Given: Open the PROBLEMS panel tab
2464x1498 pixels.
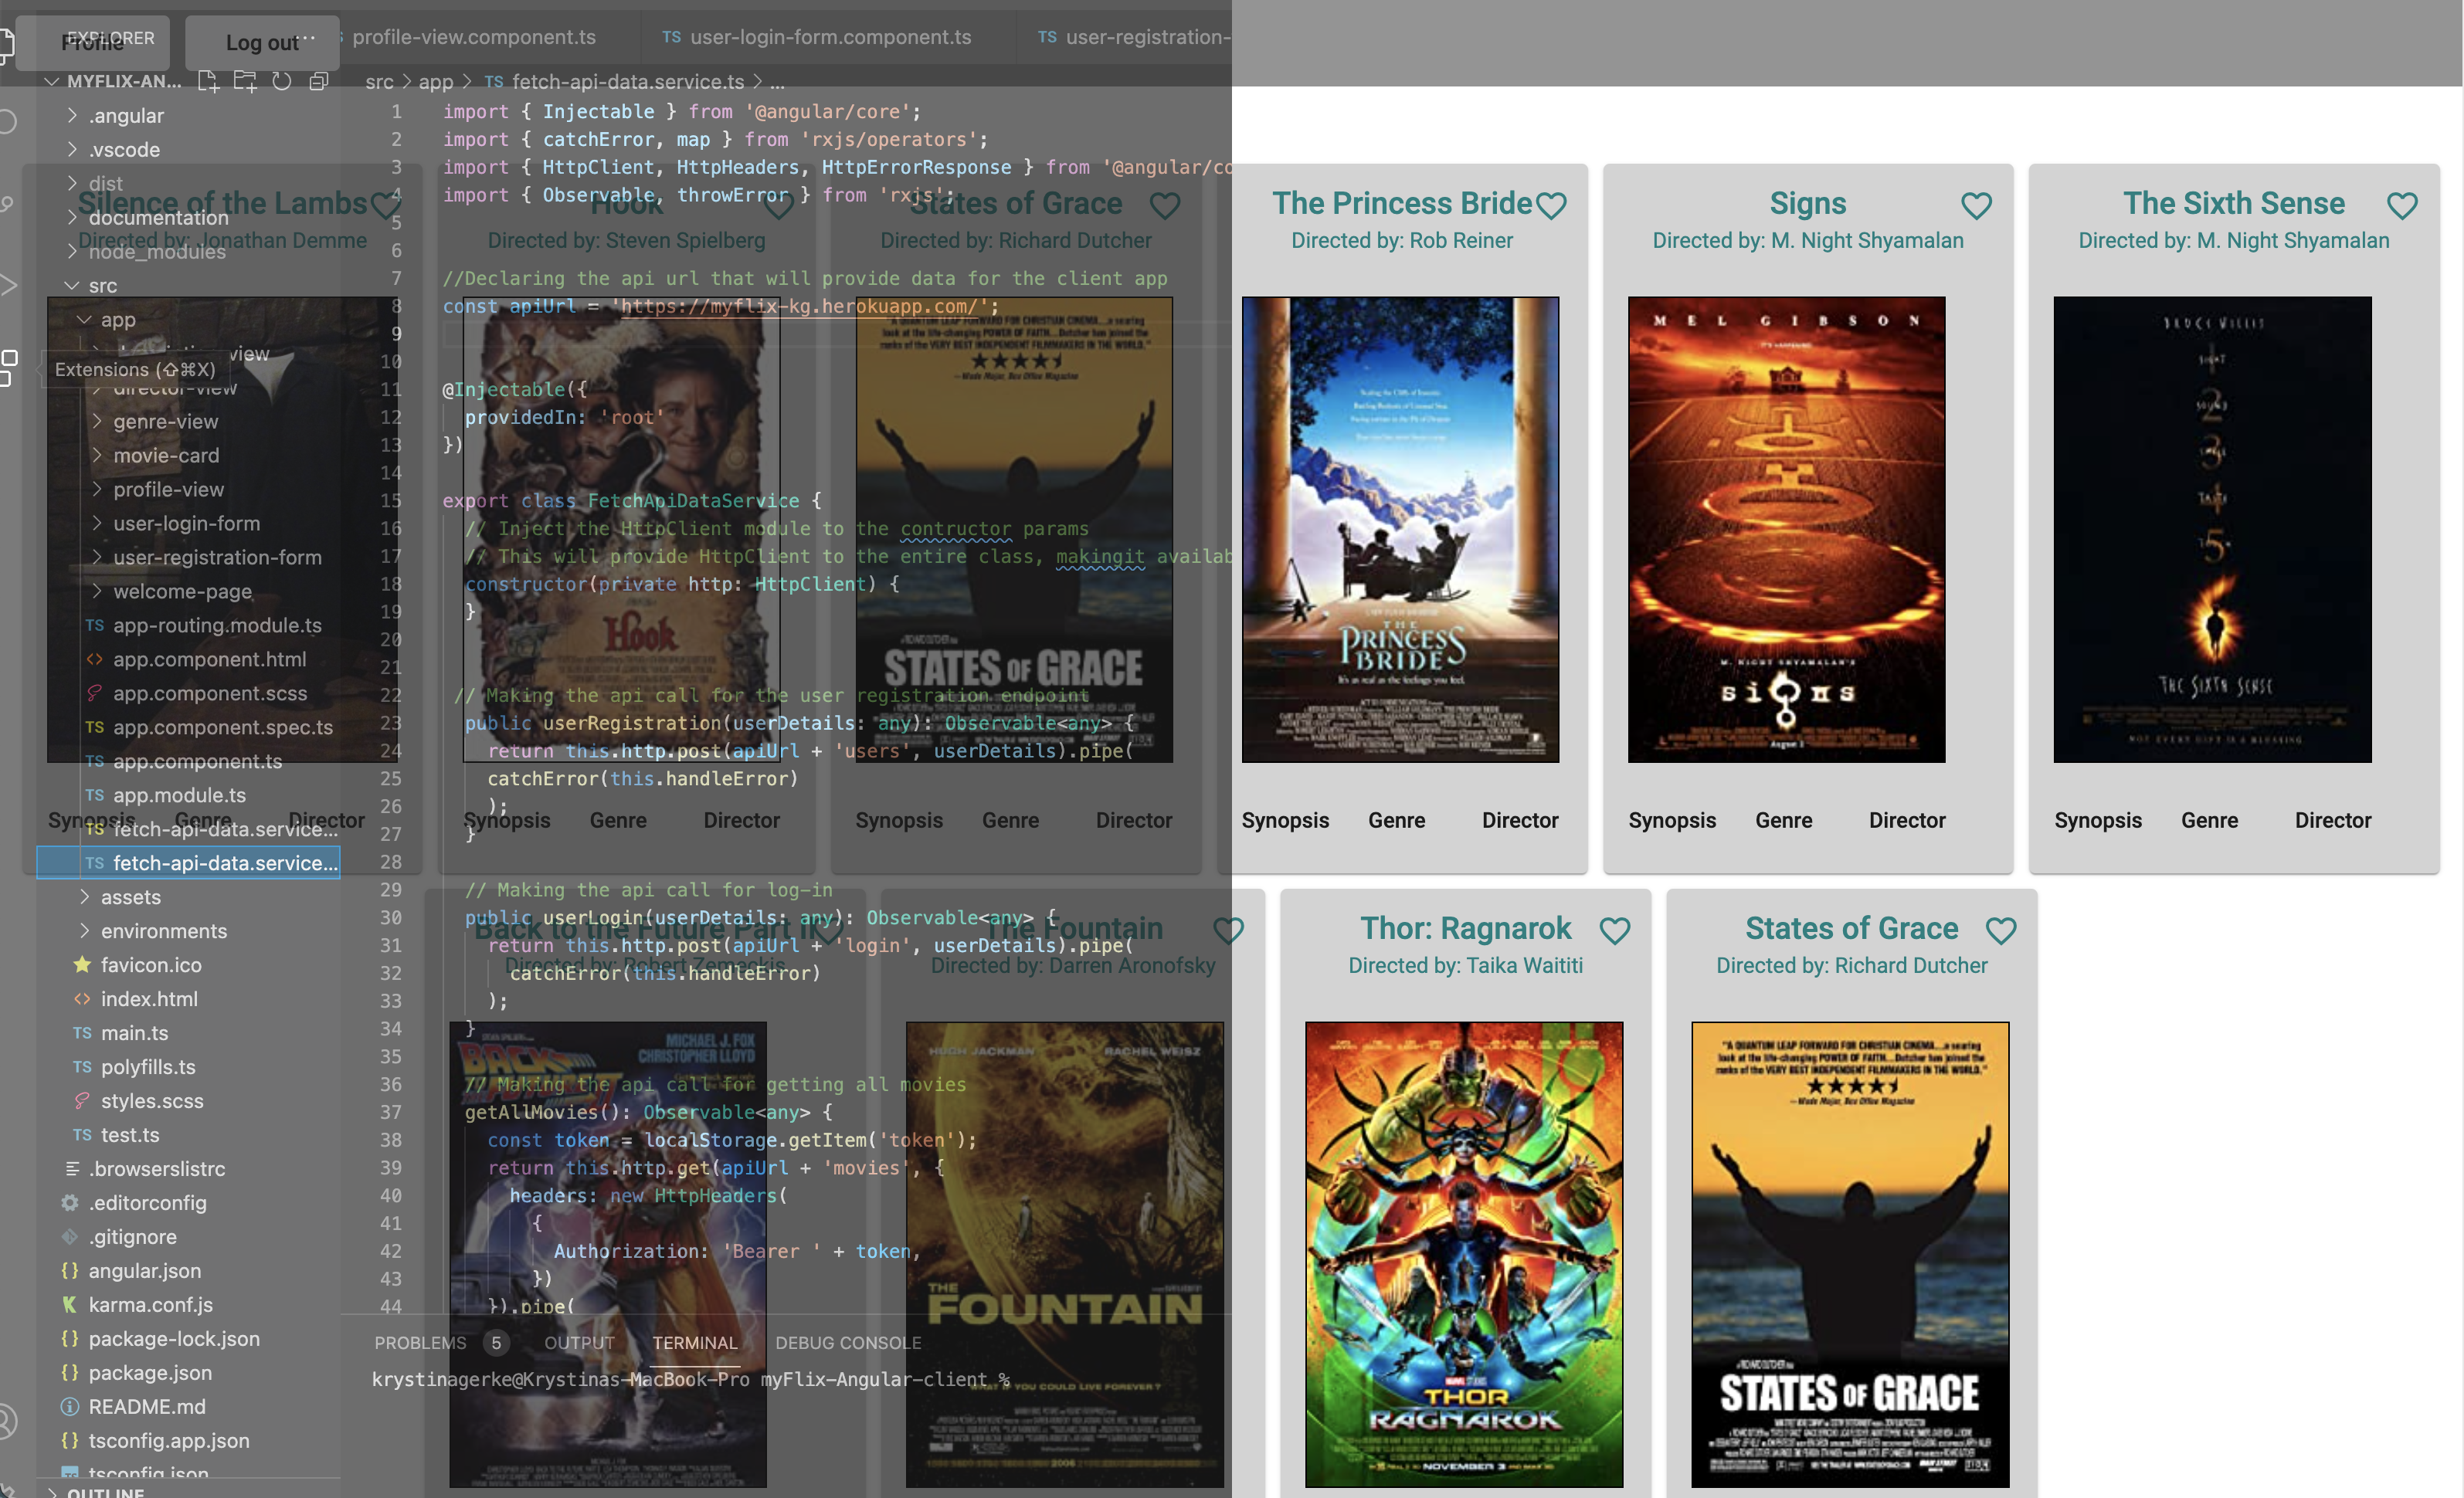Looking at the screenshot, I should 420,1343.
